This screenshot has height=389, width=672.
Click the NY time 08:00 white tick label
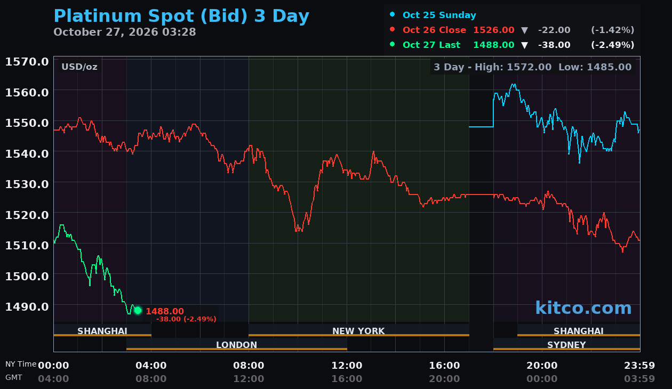point(249,366)
